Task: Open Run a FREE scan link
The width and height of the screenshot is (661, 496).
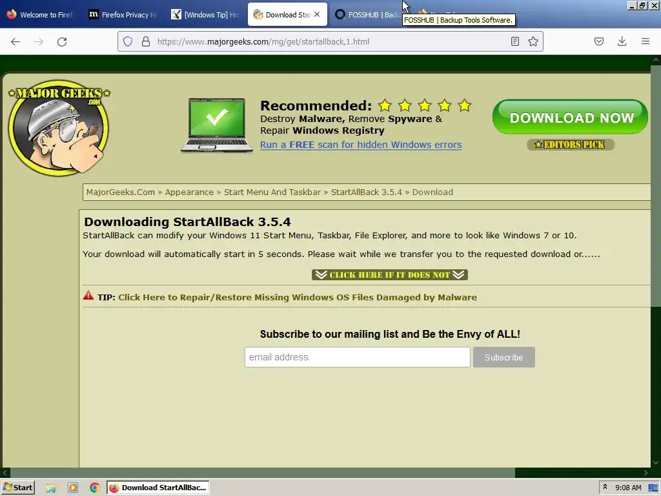Action: click(x=361, y=145)
